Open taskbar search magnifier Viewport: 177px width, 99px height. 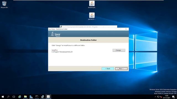pos(8,97)
